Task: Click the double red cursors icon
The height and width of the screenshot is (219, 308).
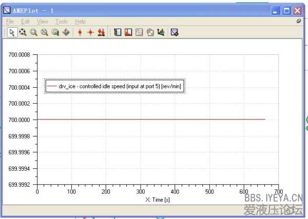Action: [101, 32]
